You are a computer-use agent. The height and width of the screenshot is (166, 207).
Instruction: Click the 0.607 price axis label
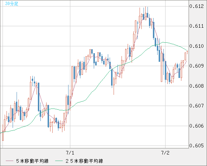(197, 106)
